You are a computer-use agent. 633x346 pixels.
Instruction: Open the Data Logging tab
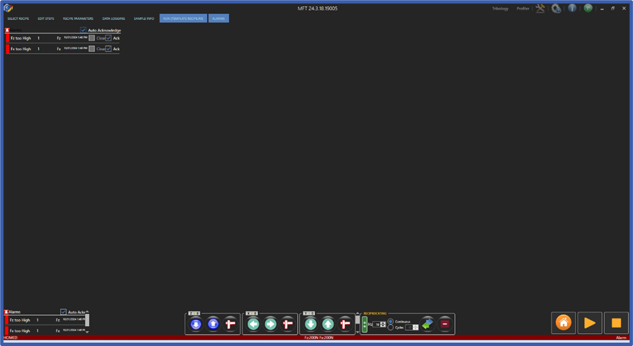tap(113, 19)
